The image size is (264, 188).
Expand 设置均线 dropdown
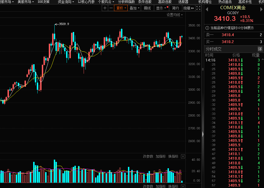click(x=175, y=15)
